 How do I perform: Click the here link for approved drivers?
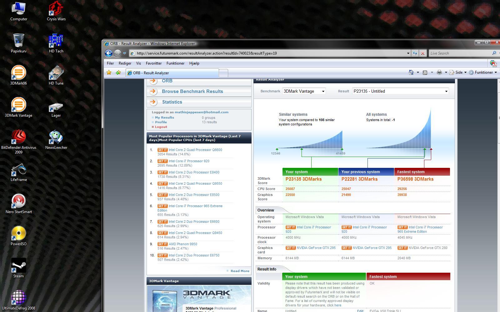tap(338, 305)
